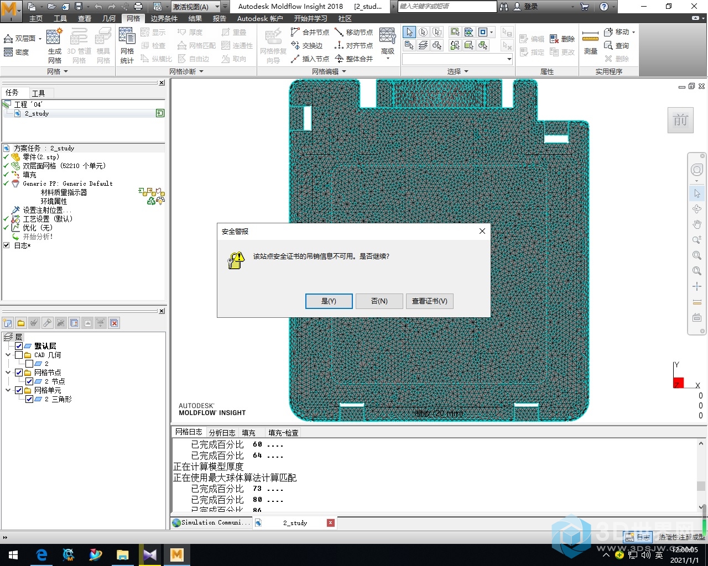The image size is (708, 566).
Task: Switch to the 边界条件 ribbon tab
Action: coord(164,18)
